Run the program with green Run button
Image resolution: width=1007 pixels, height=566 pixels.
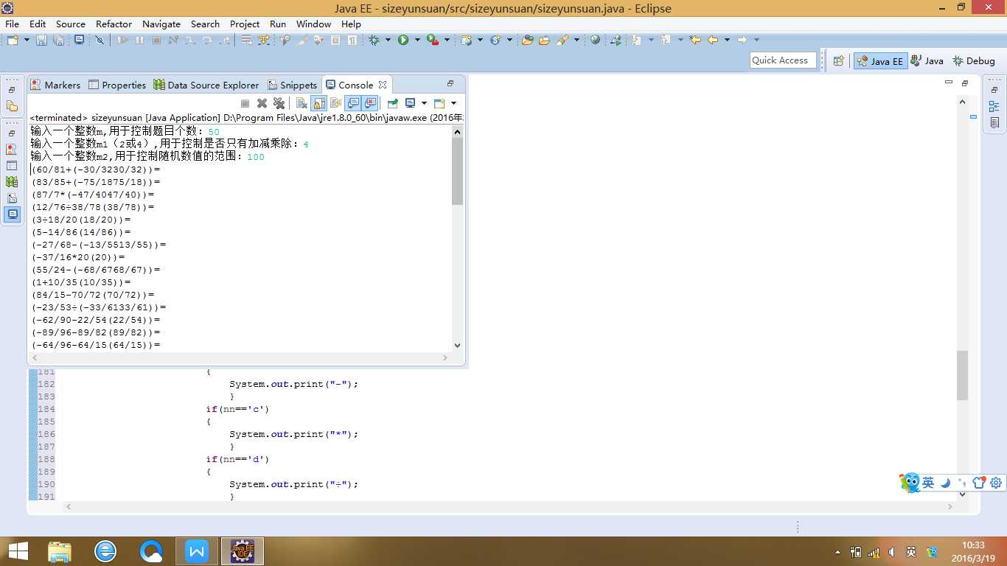coord(403,40)
